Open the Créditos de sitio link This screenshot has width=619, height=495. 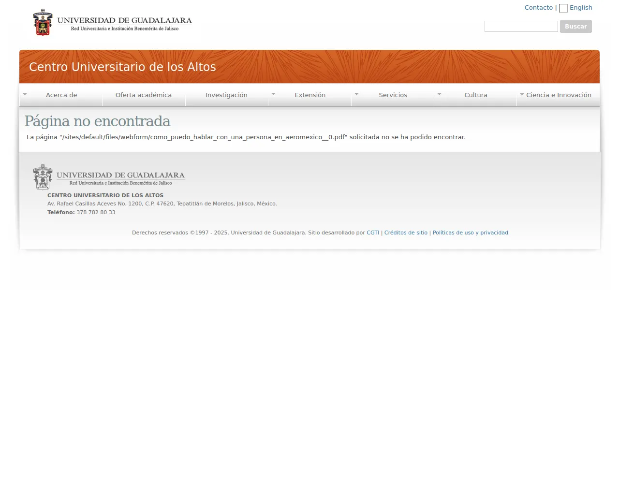pyautogui.click(x=406, y=233)
